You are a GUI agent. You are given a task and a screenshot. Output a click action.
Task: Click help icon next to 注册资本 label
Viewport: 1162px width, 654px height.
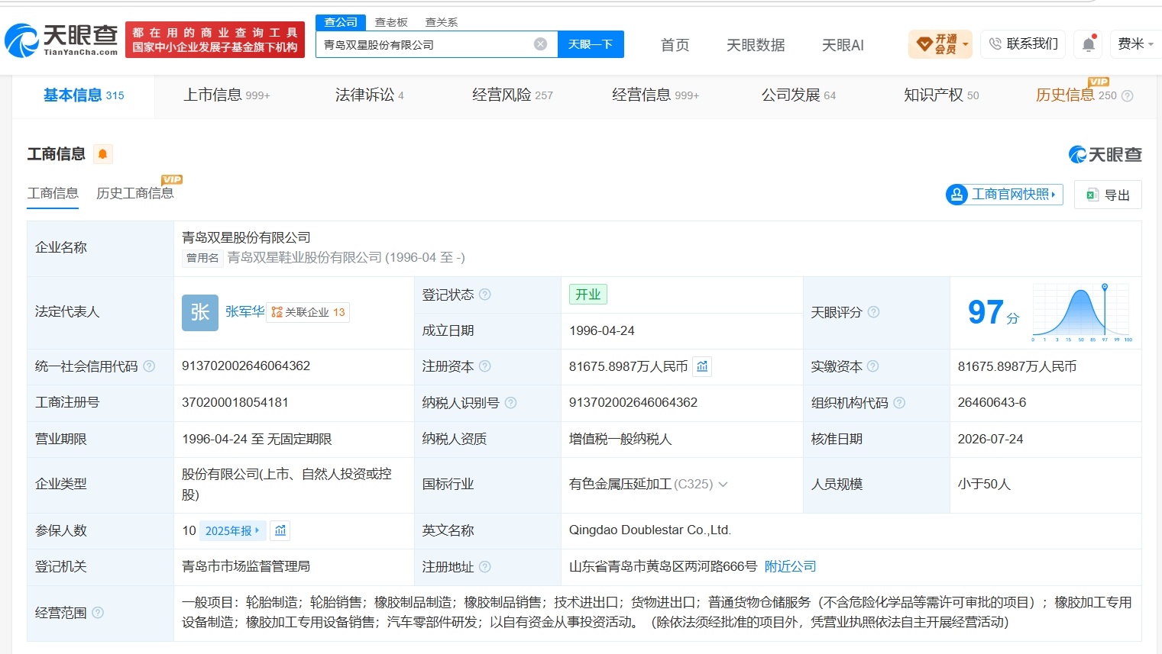click(x=485, y=366)
